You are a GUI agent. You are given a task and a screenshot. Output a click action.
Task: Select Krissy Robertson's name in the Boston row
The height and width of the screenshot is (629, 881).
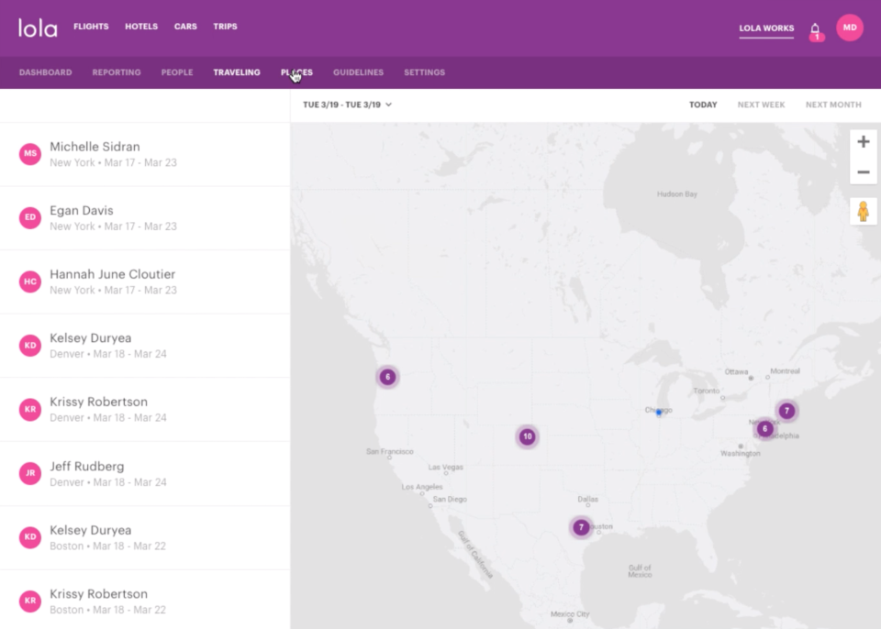98,593
